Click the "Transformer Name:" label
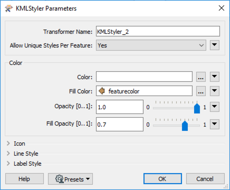Image resolution: width=230 pixels, height=190 pixels. [x=68, y=32]
